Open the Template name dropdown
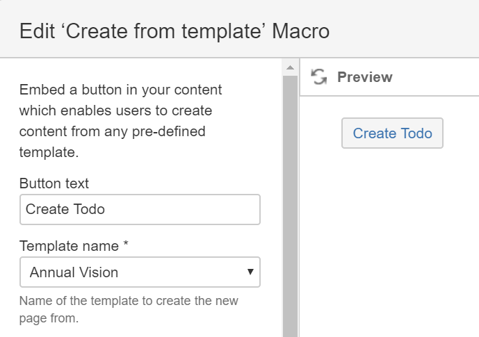 140,272
